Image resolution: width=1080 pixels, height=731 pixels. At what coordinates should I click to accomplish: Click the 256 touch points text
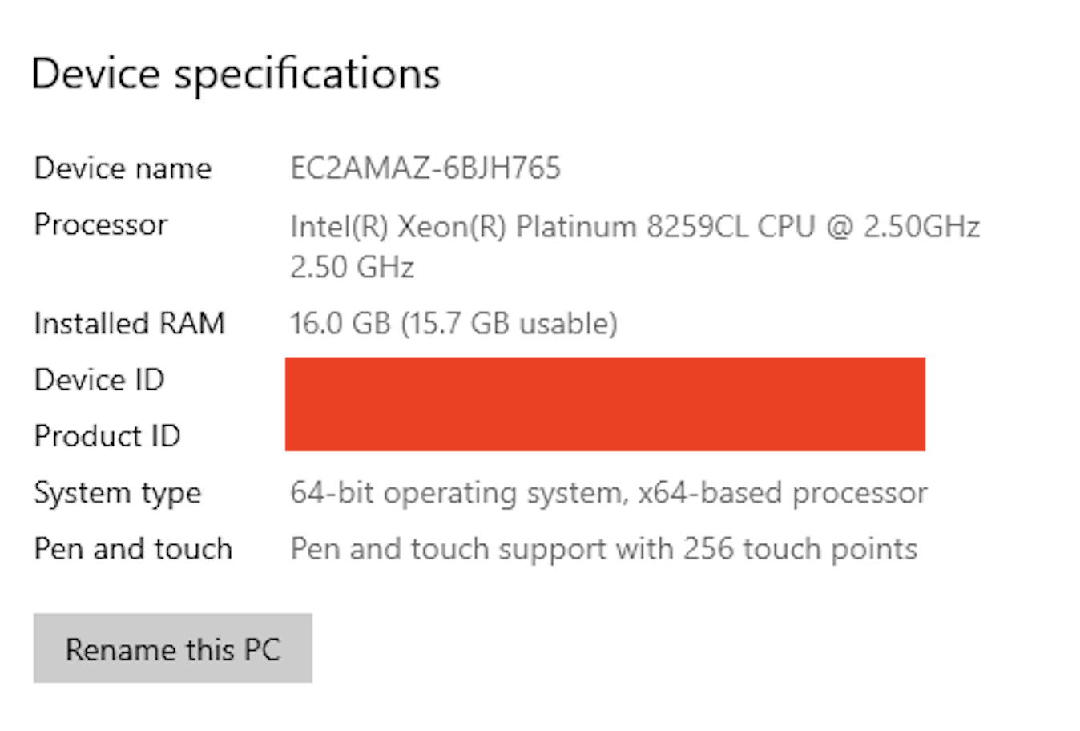800,549
